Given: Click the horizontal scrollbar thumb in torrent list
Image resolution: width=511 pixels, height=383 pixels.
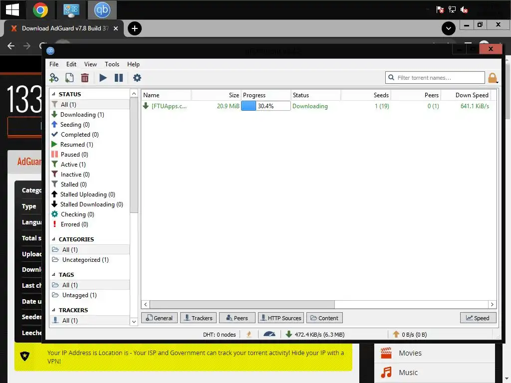Looking at the screenshot, I should [x=242, y=305].
